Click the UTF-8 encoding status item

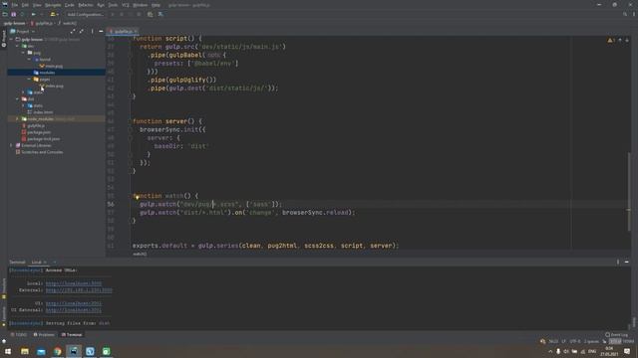coord(575,341)
